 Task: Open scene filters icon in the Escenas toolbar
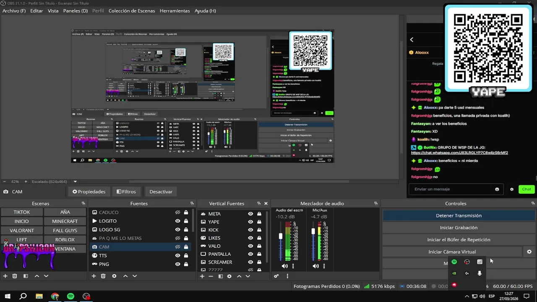coord(26,276)
